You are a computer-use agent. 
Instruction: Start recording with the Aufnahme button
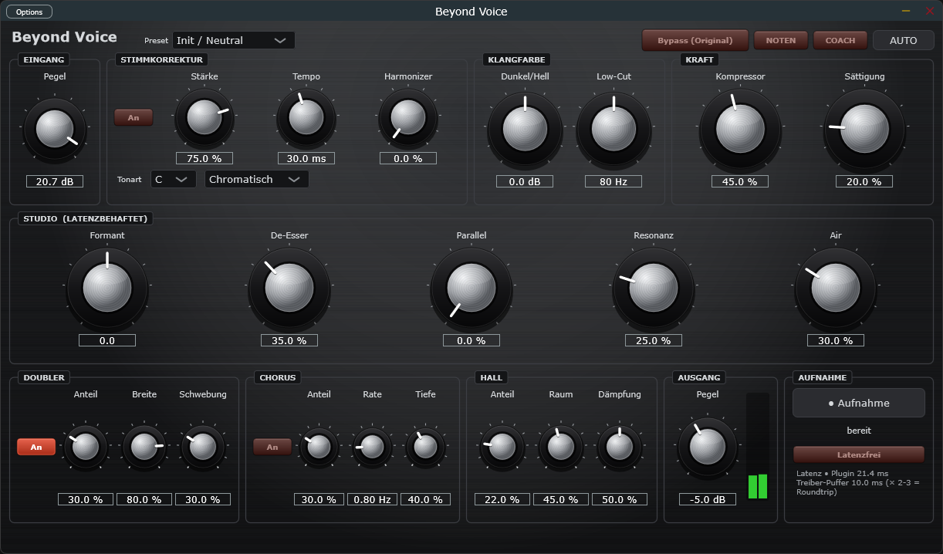[x=859, y=403]
